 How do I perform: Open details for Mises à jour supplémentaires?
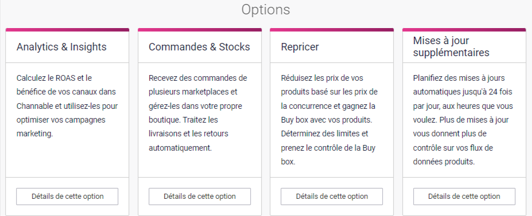tap(464, 197)
